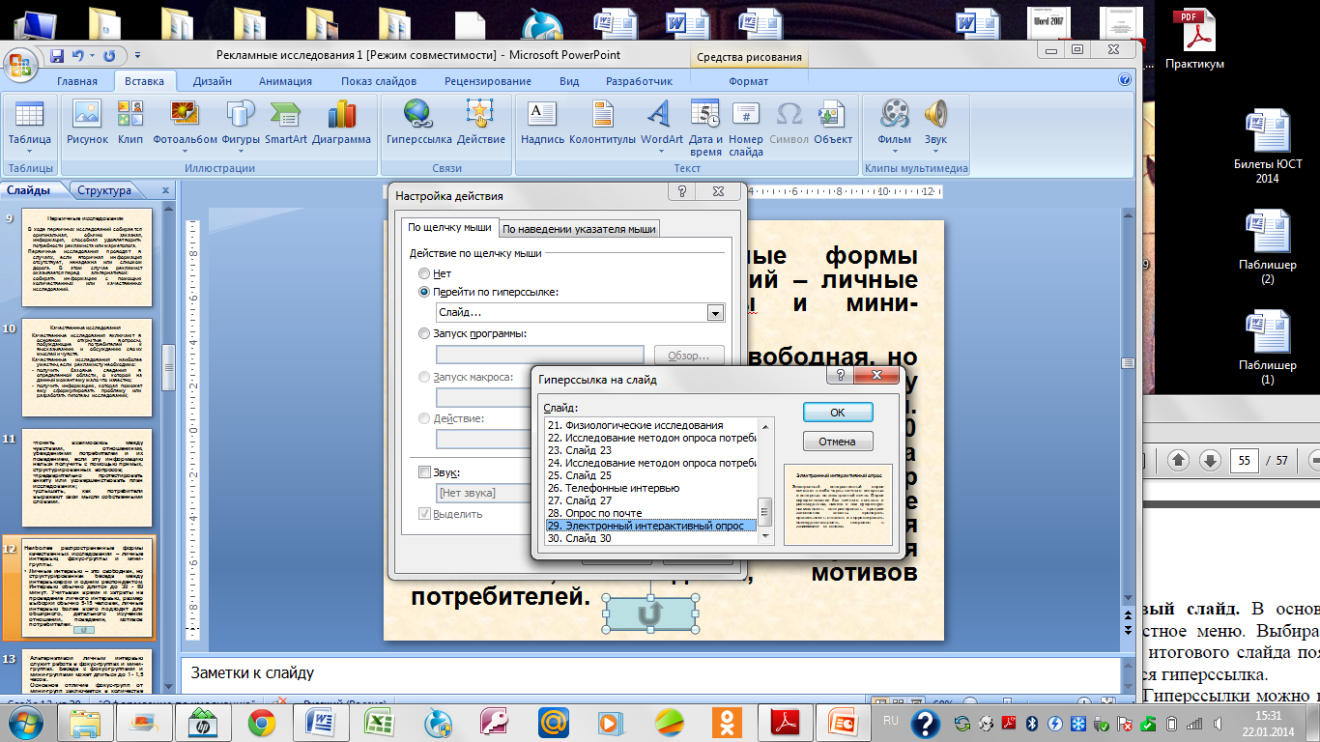The width and height of the screenshot is (1320, 742).
Task: Switch to 'По наведении указателя мыши' tab
Action: click(579, 229)
